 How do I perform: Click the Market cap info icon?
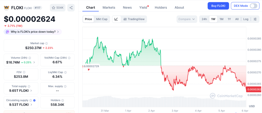coord(46,43)
